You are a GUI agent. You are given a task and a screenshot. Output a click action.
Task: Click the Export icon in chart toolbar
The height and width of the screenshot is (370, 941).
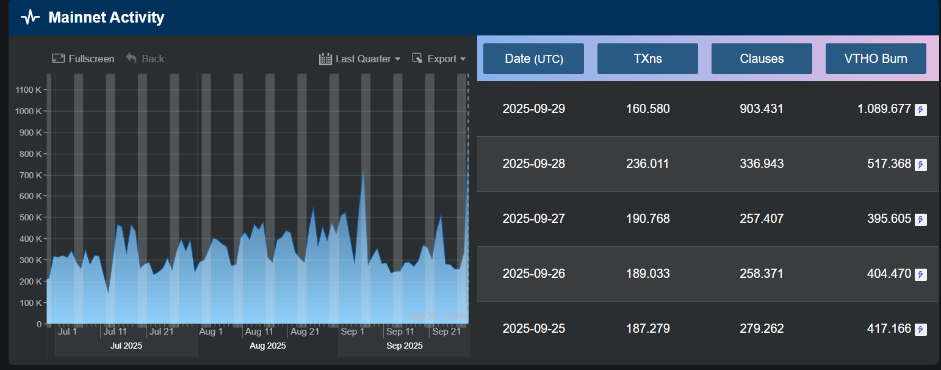(417, 59)
